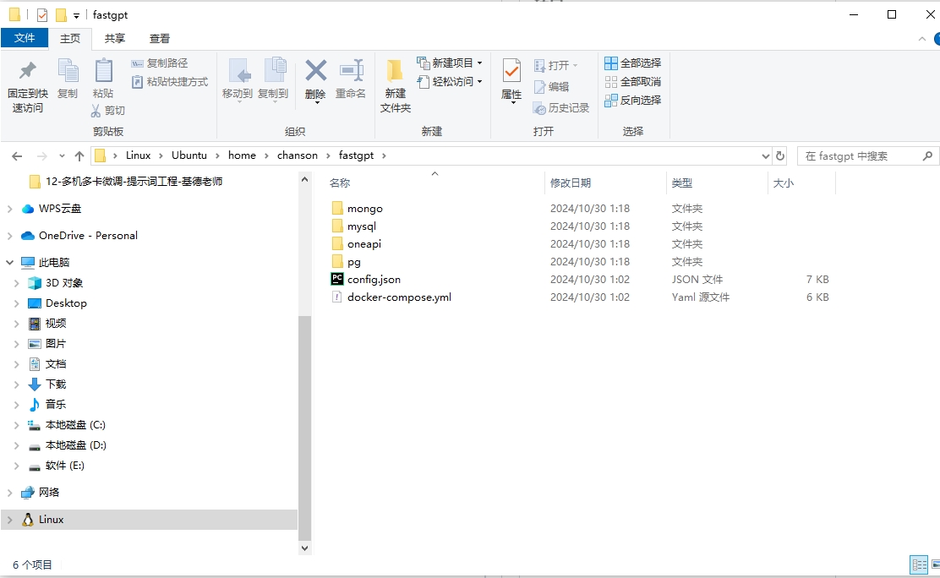Expand the This PC tree node

[10, 263]
